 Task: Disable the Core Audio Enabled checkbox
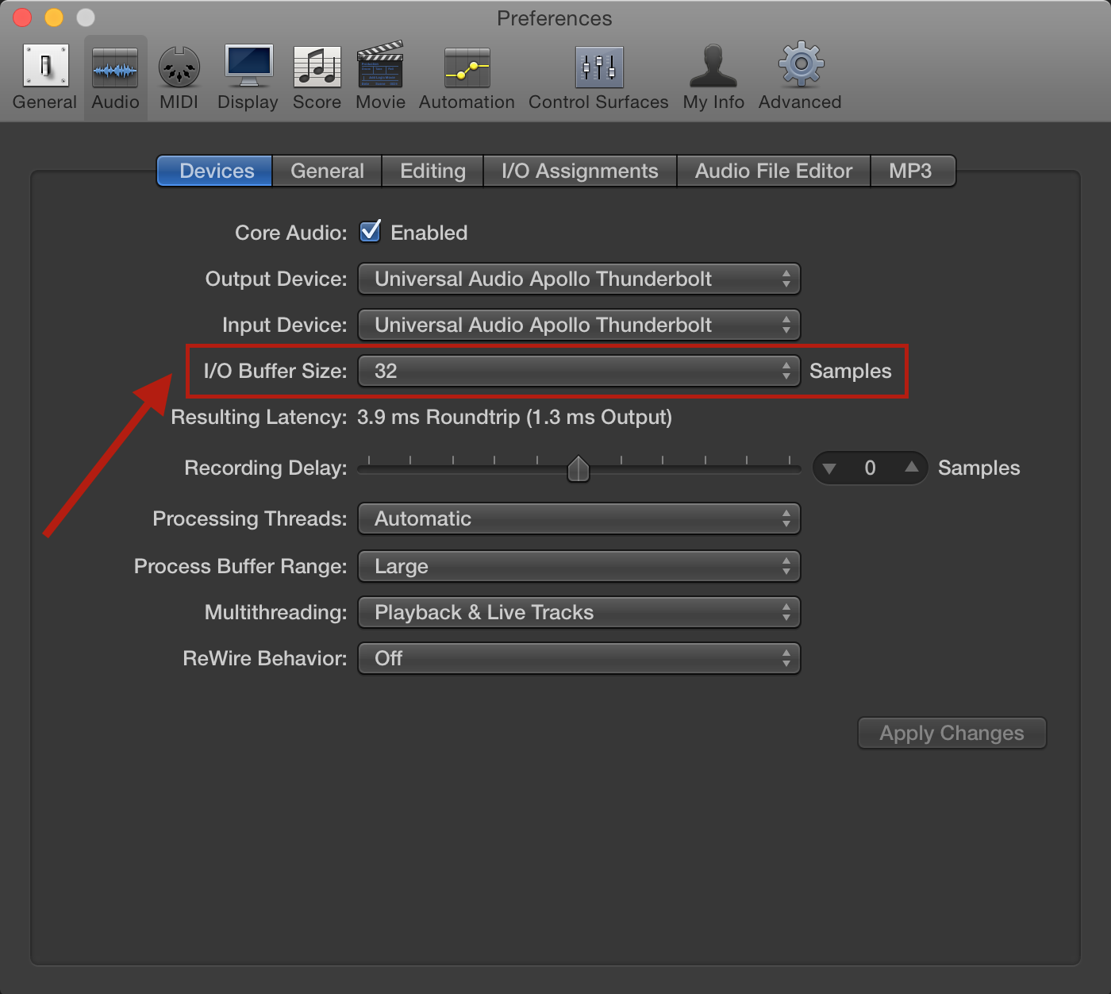point(370,232)
